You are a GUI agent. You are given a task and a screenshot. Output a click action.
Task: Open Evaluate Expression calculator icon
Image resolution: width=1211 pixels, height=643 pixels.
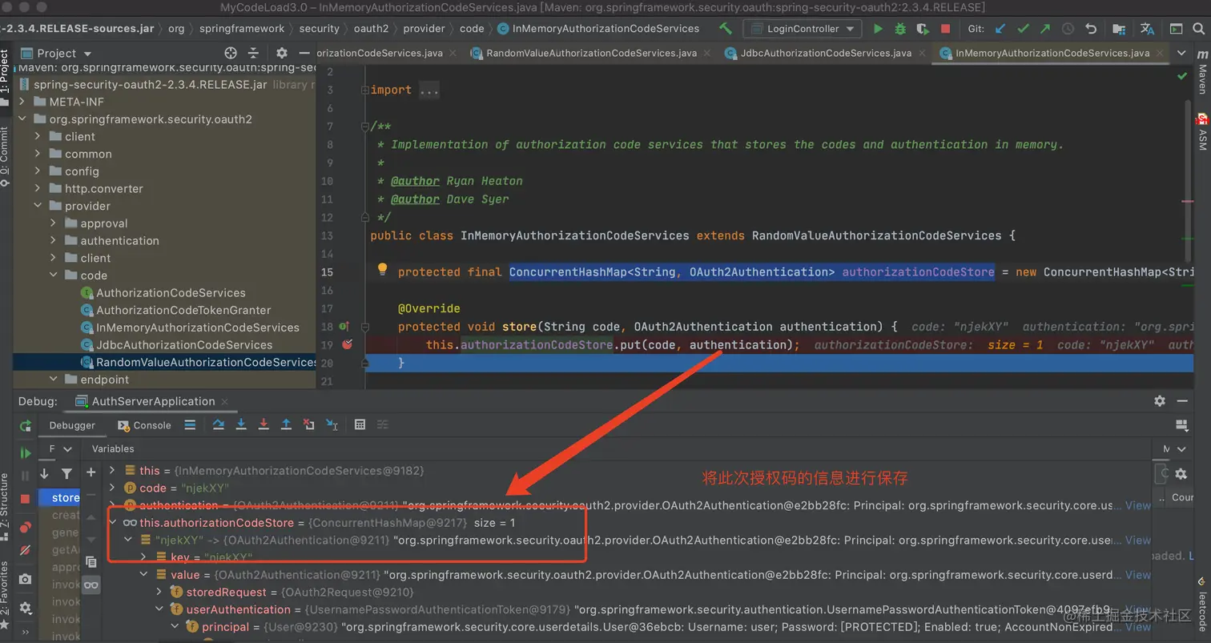[x=360, y=424]
